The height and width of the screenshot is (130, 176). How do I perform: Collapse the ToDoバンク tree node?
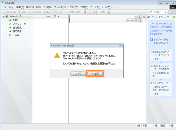(x=3, y=17)
